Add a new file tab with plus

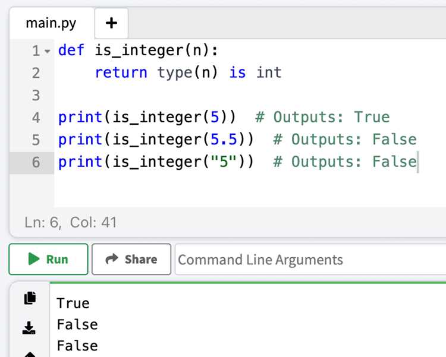pos(111,23)
